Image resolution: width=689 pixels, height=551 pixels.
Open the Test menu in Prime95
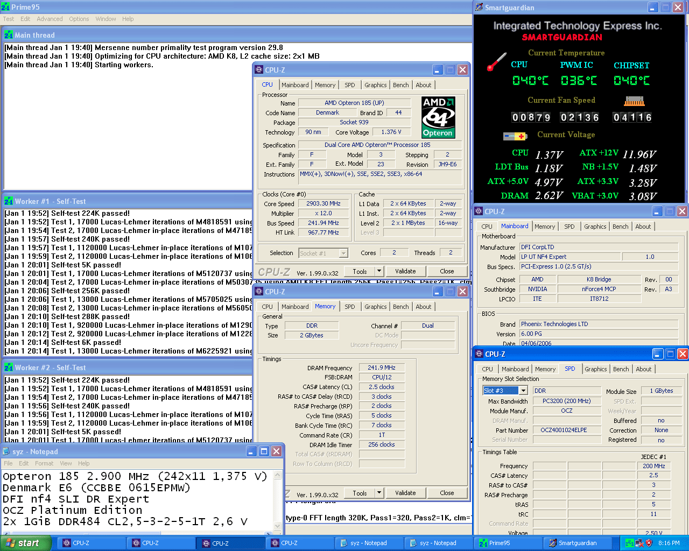[9, 19]
